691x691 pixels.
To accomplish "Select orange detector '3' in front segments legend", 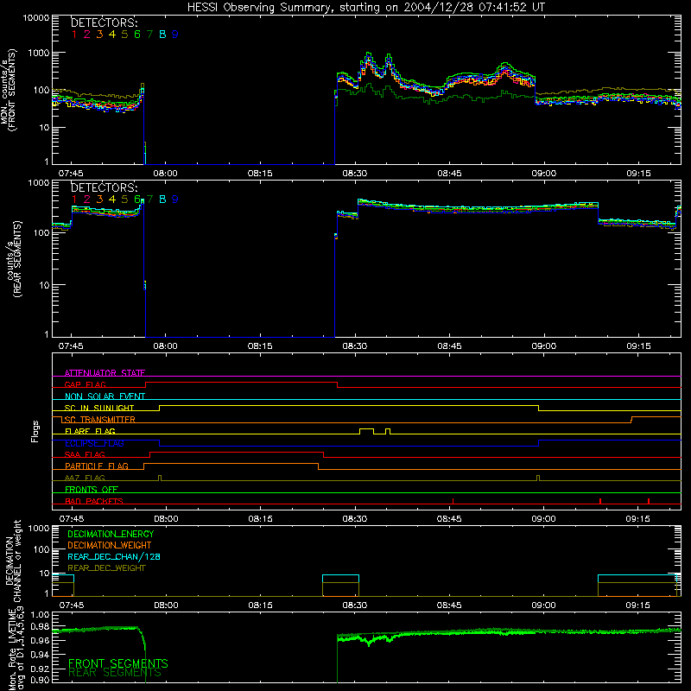I will [99, 35].
